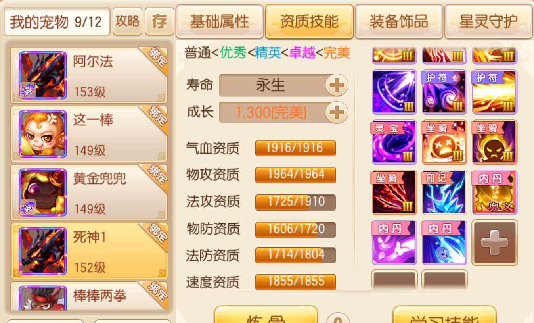
Task: Switch to the 星灵守护 tab
Action: click(x=488, y=21)
